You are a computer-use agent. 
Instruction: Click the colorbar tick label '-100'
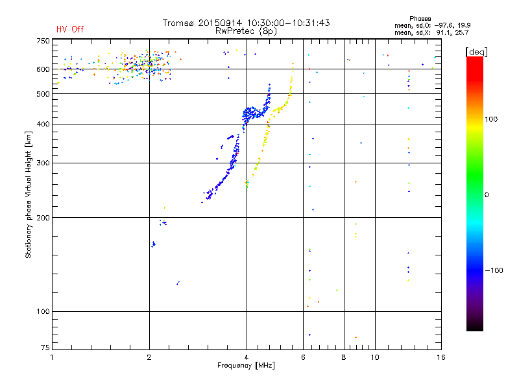pos(494,270)
